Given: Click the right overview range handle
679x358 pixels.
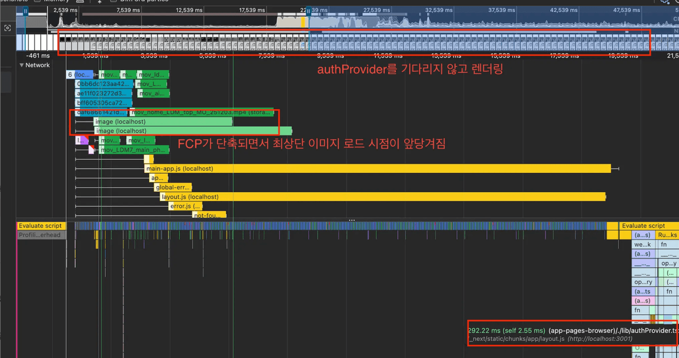Looking at the screenshot, I should coord(307,10).
